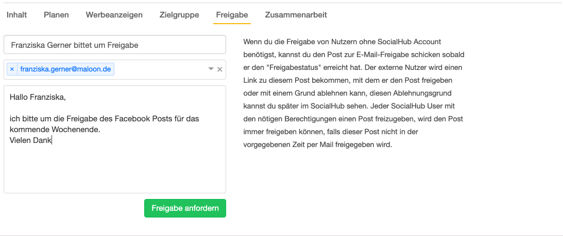Screen dimensions: 563x236
Task: Switch to the Inhalt tab
Action: click(16, 15)
